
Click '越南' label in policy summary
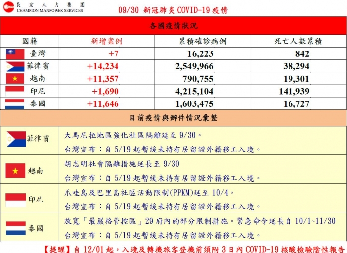[x=35, y=171]
